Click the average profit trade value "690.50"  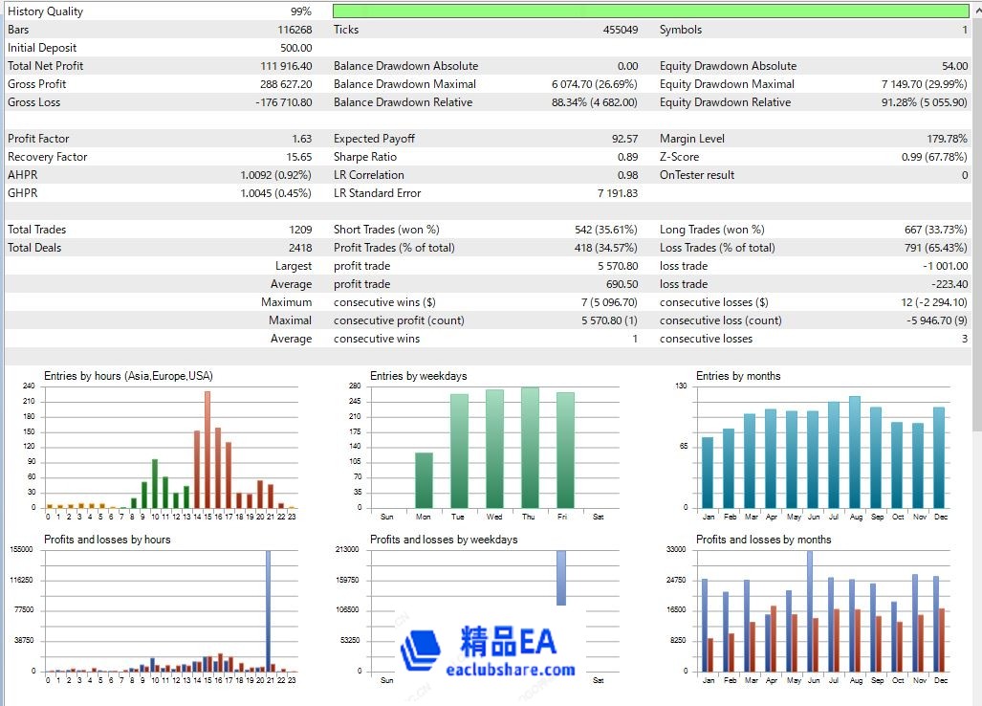point(622,284)
